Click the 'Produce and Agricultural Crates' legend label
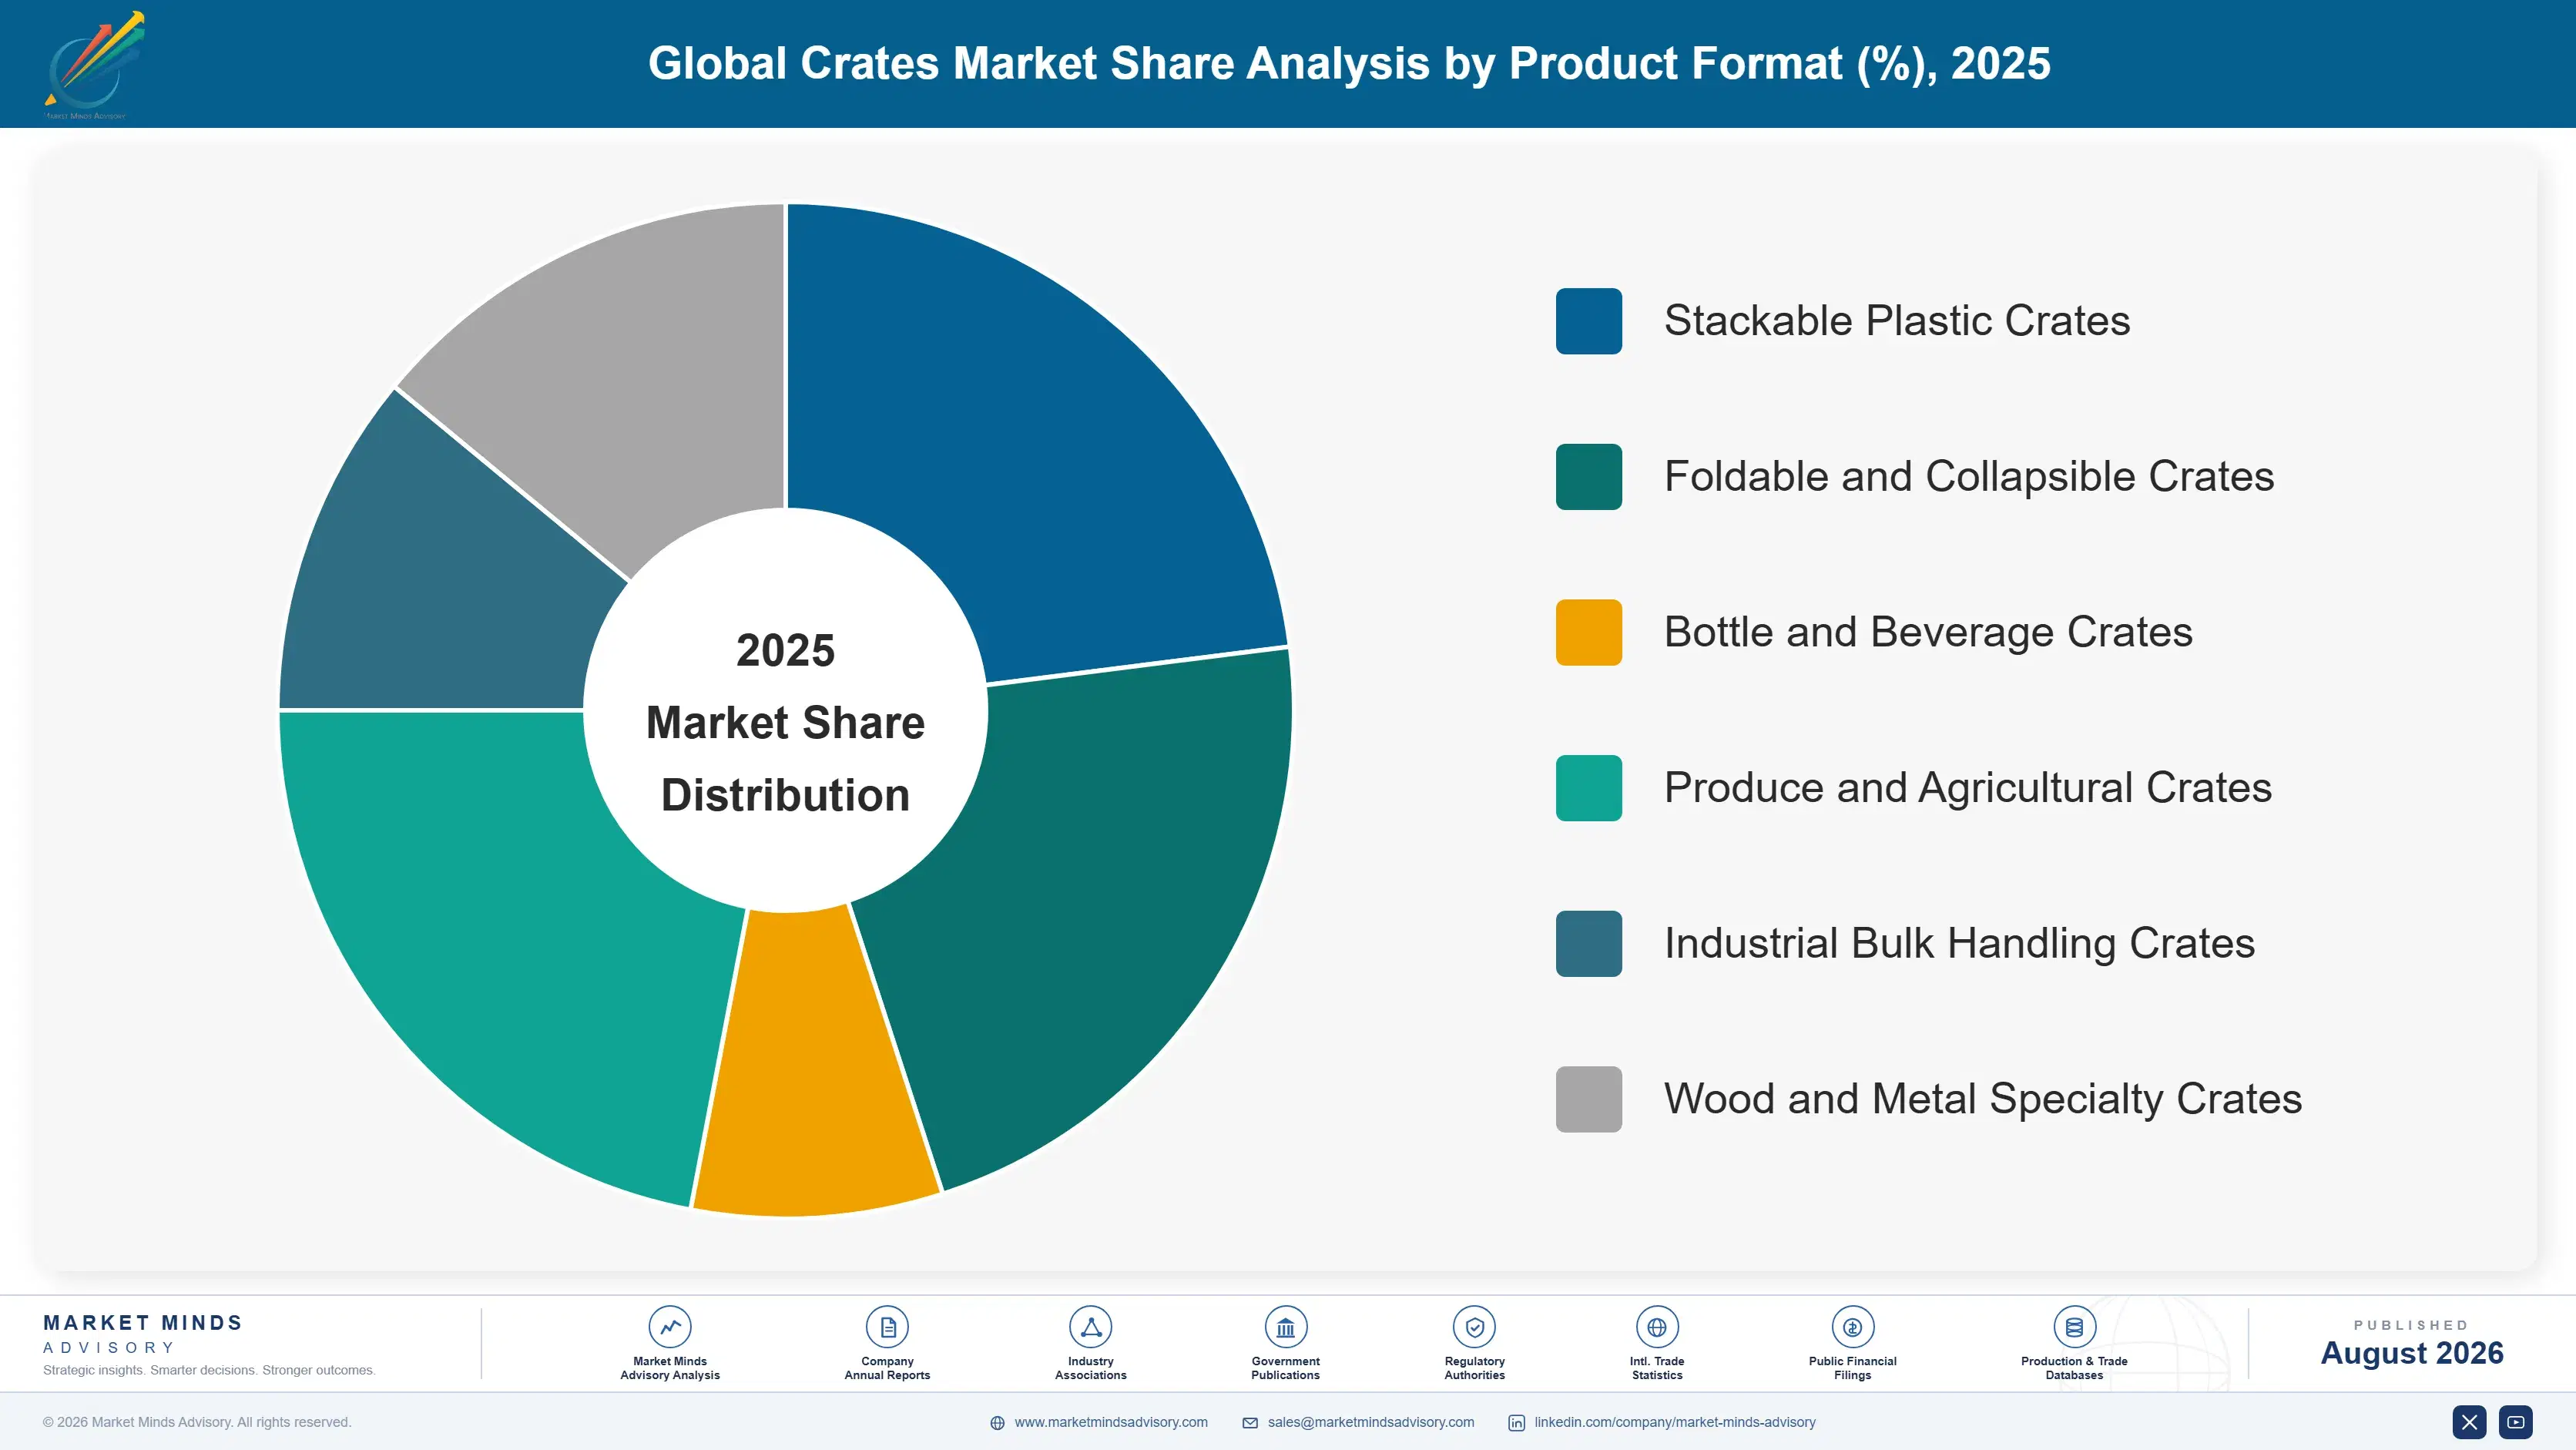 click(1968, 788)
